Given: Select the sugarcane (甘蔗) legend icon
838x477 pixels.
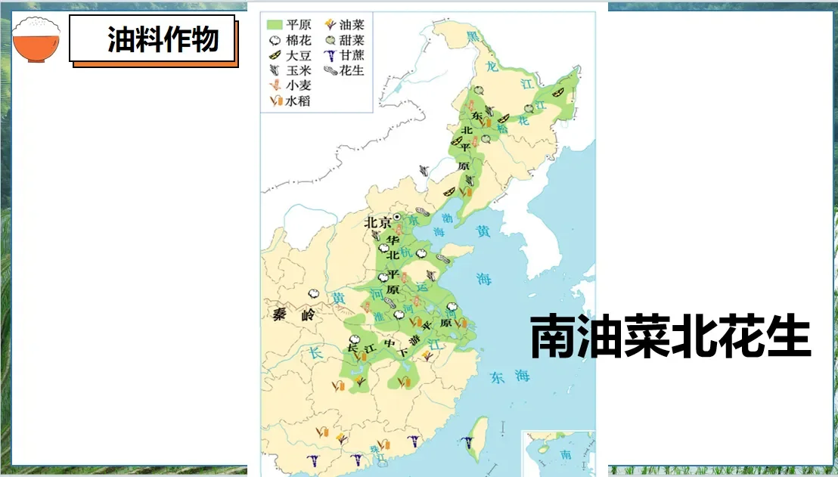Looking at the screenshot, I should (331, 55).
